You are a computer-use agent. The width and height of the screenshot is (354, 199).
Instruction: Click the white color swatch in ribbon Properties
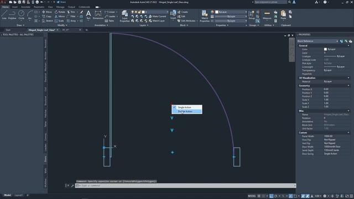point(217,12)
